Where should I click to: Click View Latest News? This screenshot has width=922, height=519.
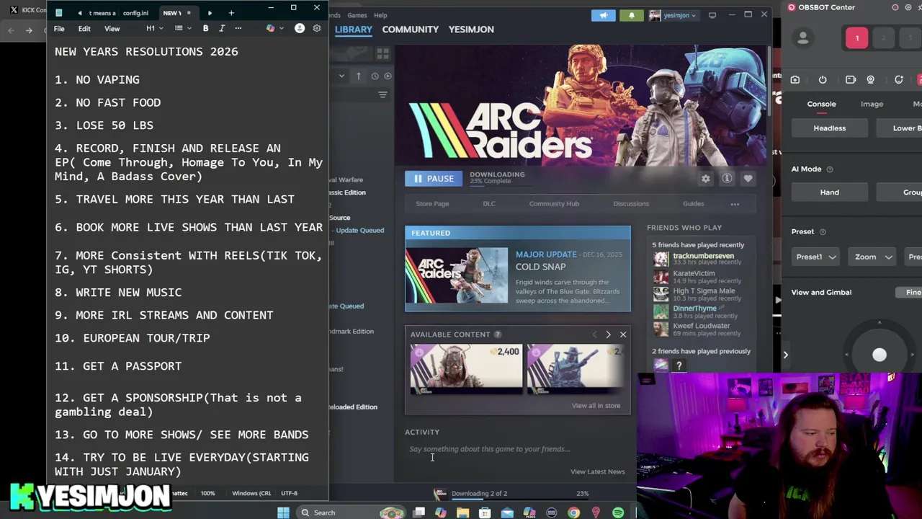click(x=597, y=472)
